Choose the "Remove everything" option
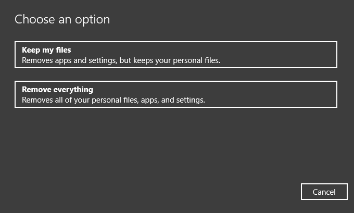Viewport: 354px width, 213px height. coord(175,94)
